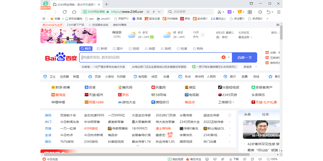
Task: Close the 2345网址导航 tab
Action: pyautogui.click(x=99, y=4)
